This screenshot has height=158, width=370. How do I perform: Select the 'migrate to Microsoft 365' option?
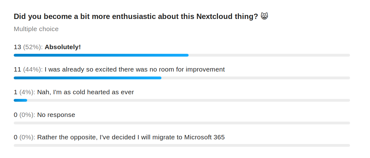point(131,137)
